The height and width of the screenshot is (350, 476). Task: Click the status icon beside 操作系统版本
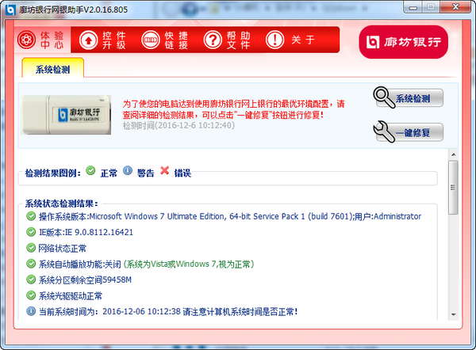[31, 216]
